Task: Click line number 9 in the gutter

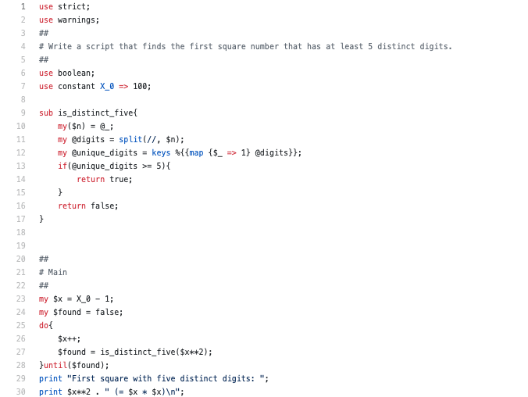Action: 23,113
